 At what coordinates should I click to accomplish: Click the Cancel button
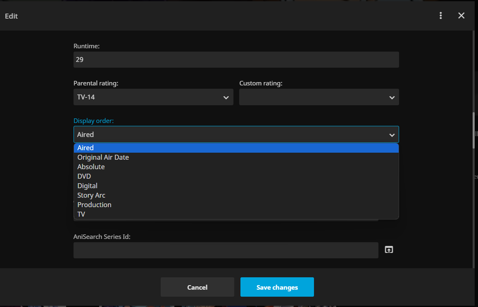[x=197, y=287]
